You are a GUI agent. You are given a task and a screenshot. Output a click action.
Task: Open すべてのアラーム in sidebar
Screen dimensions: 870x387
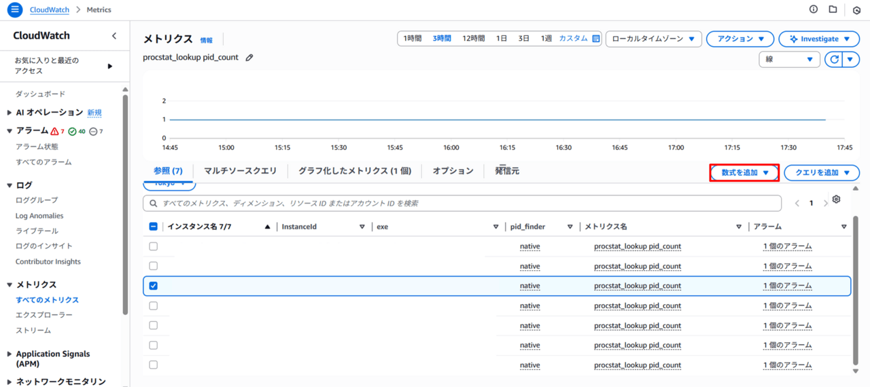pyautogui.click(x=43, y=162)
